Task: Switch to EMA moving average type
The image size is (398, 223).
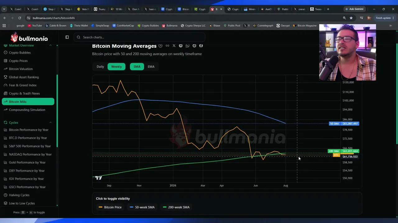Action: click(151, 67)
